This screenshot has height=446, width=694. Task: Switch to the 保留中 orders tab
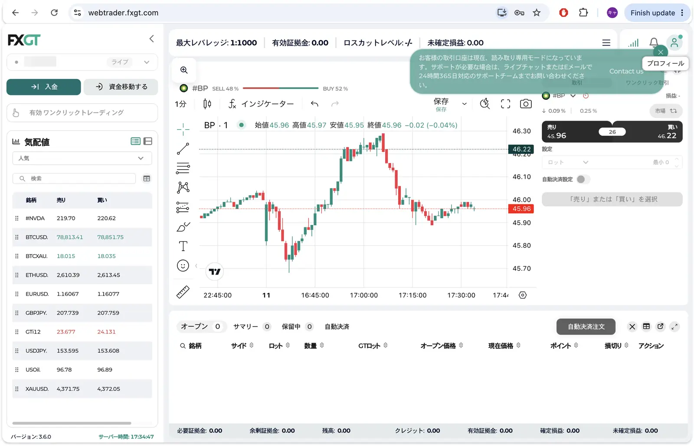click(x=298, y=327)
